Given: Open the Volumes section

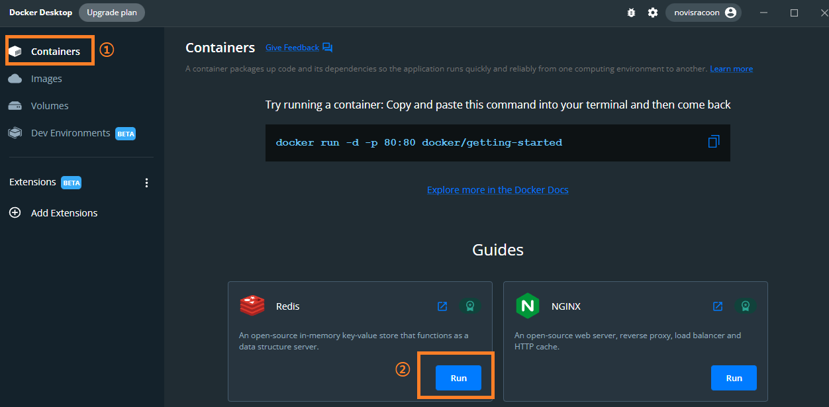Looking at the screenshot, I should [50, 106].
